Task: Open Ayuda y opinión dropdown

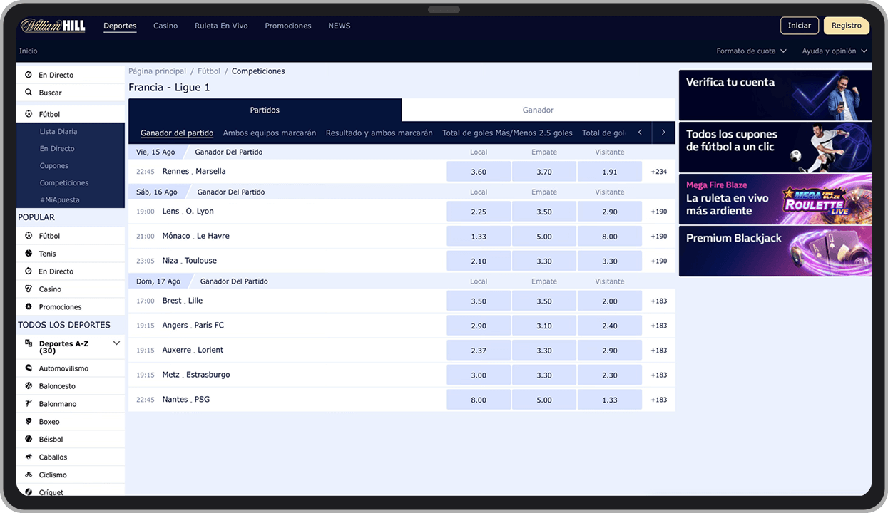Action: (835, 51)
